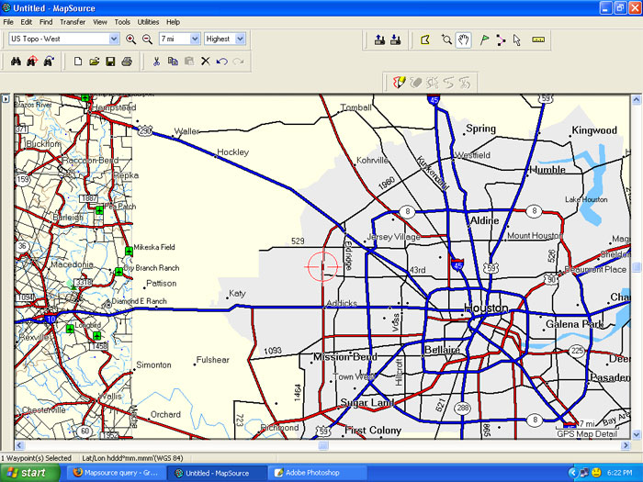Switch to Mapsource query Firefox taskbar window
Viewport: 643px width, 482px height.
pyautogui.click(x=116, y=473)
